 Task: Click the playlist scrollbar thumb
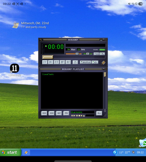click(x=105, y=74)
